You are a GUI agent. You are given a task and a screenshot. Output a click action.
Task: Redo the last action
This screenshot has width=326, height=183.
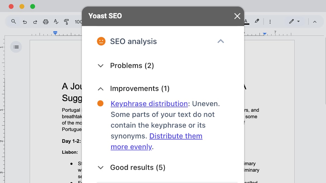[35, 22]
